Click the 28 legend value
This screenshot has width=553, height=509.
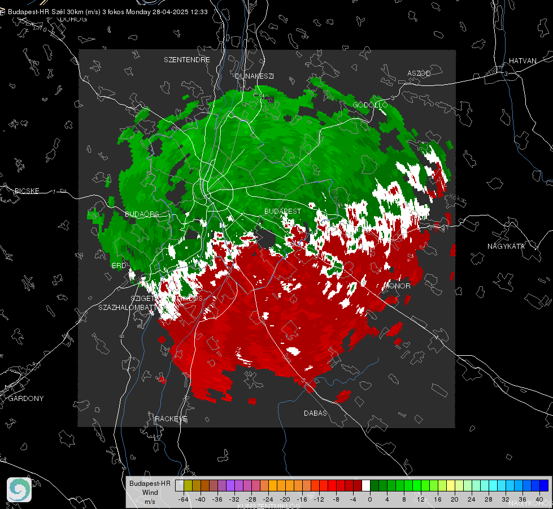[x=489, y=499]
